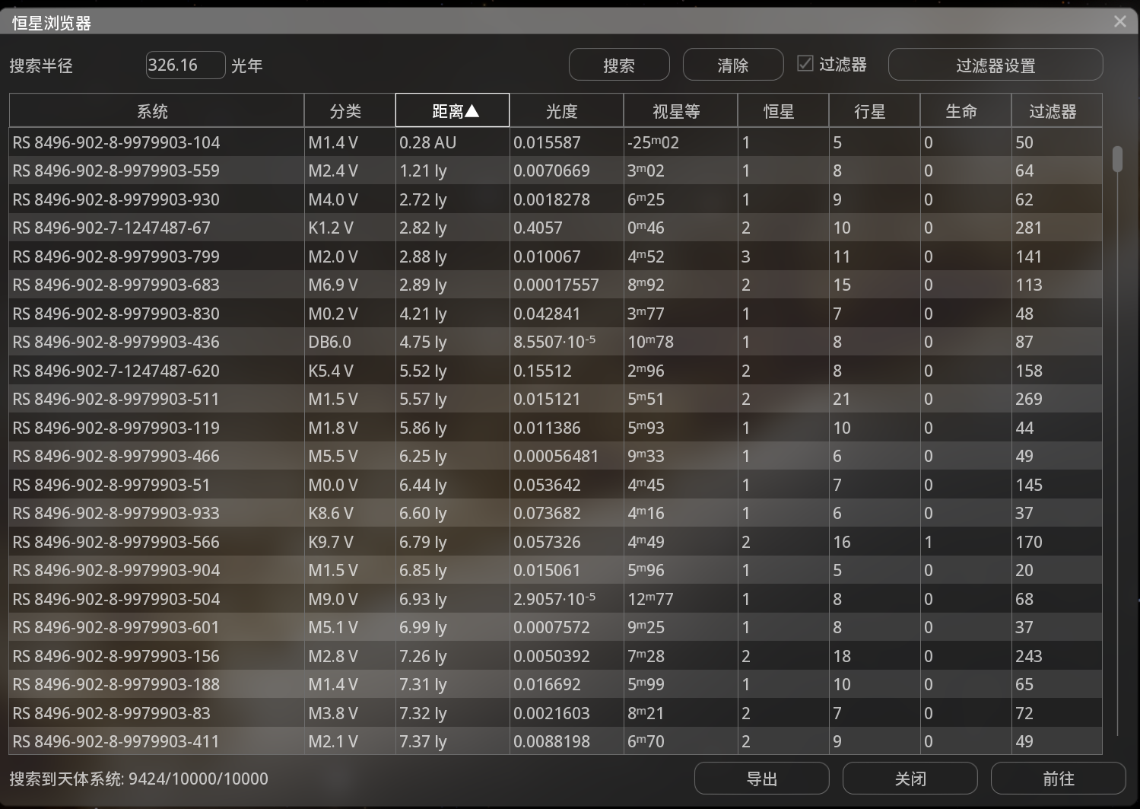The image size is (1140, 809).
Task: Focus the 搜索半径 input field
Action: (186, 65)
